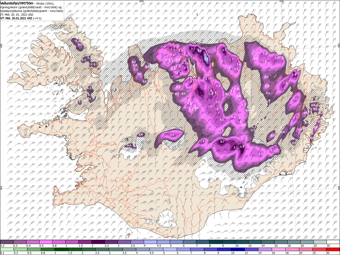Click the 5.4 snowfall peak value on map
Screen dimensions: 340x255
point(206,58)
